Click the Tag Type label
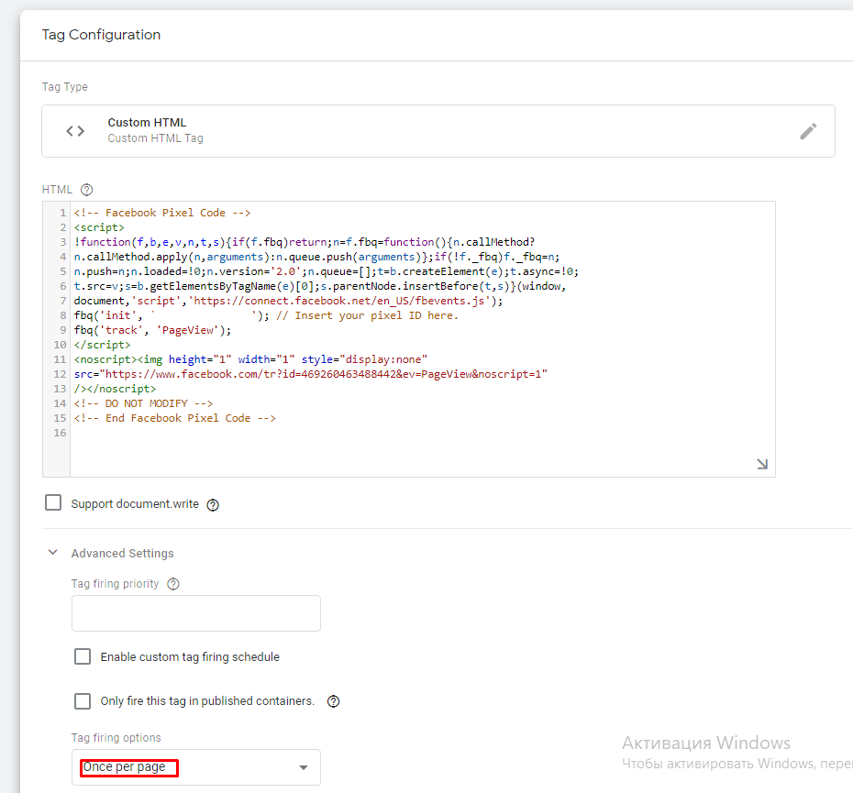The width and height of the screenshot is (853, 793). tap(65, 87)
